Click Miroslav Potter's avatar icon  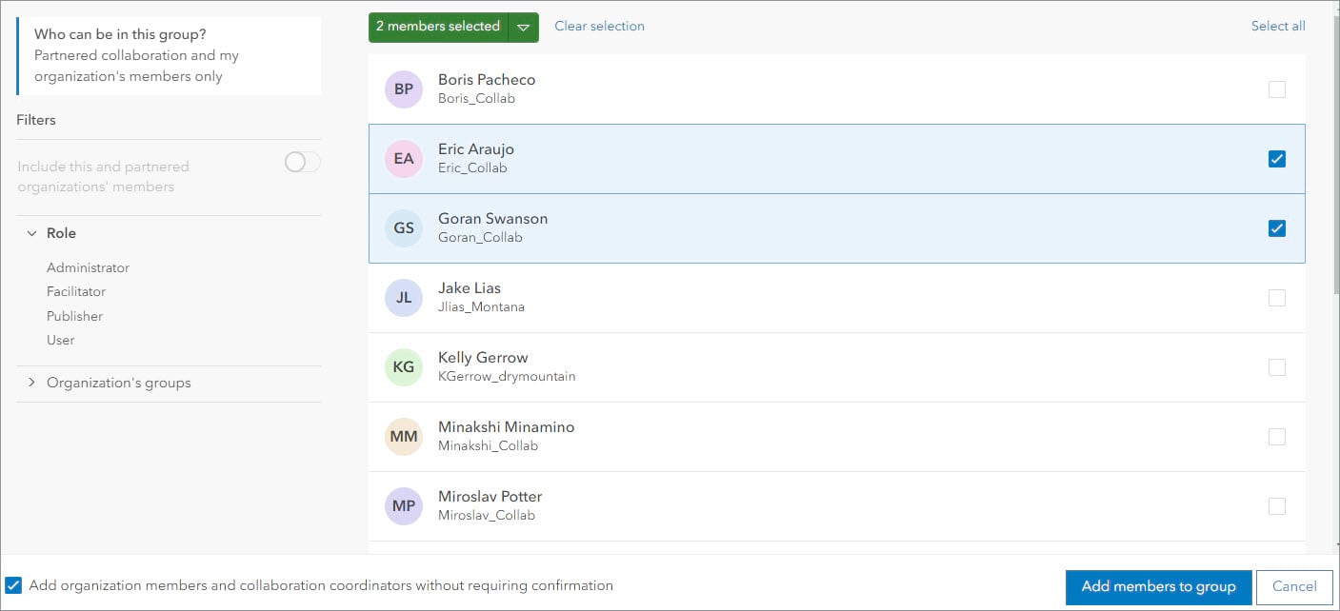click(x=403, y=505)
